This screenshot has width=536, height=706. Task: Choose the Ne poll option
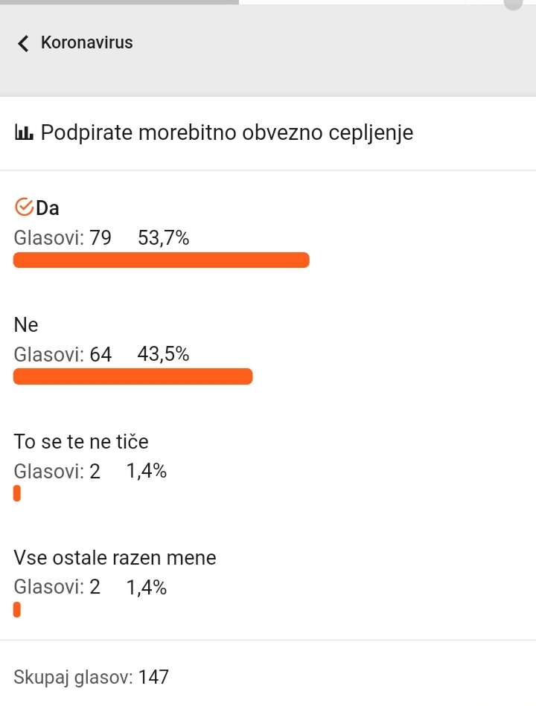tap(26, 324)
